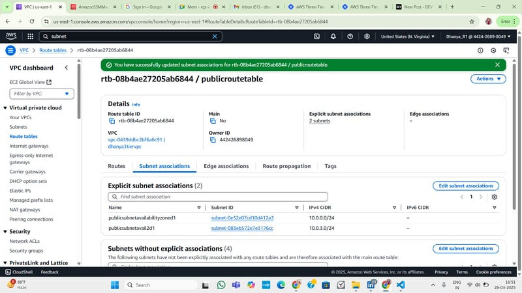Open the Windows Start menu

point(115,285)
